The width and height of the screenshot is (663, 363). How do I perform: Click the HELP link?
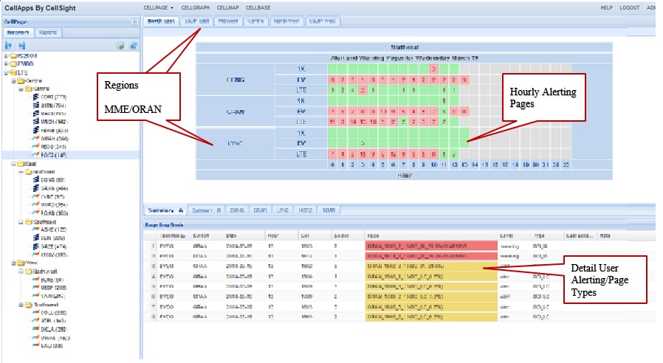(x=607, y=7)
